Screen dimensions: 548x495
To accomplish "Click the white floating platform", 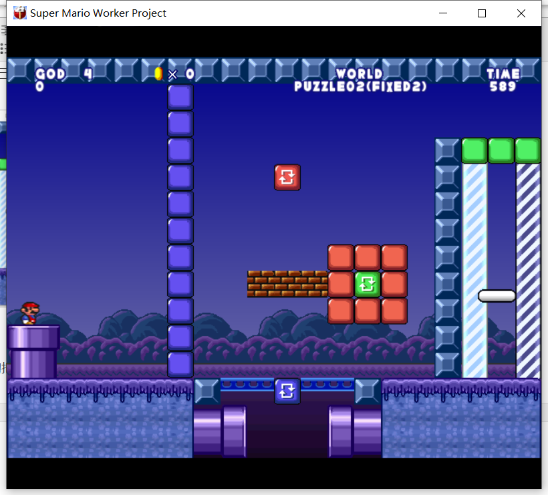I will point(497,296).
